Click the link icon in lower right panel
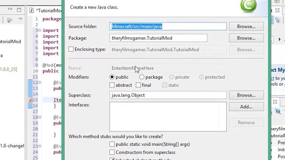Image resolution: width=285 pixels, height=160 pixels. [277, 111]
